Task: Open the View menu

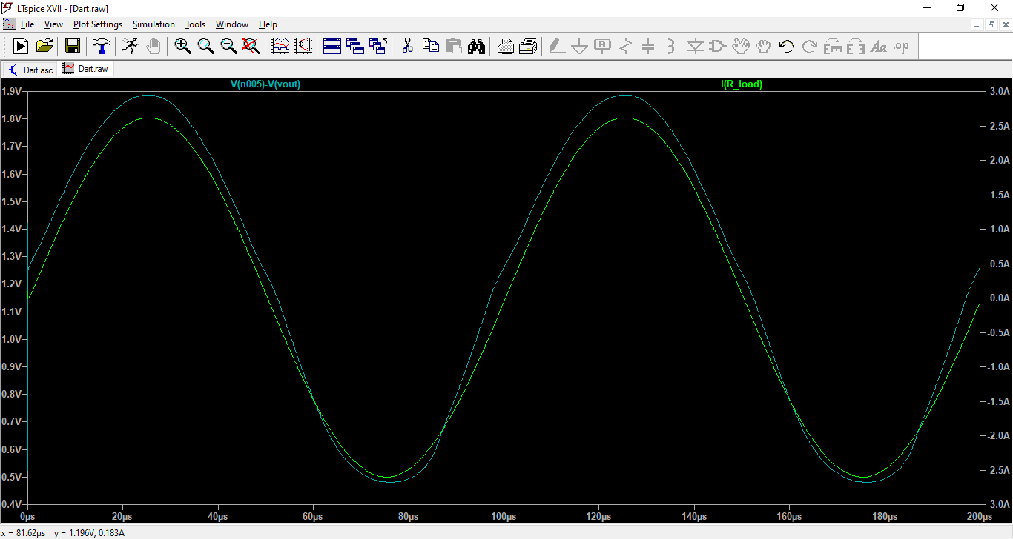Action: point(53,24)
